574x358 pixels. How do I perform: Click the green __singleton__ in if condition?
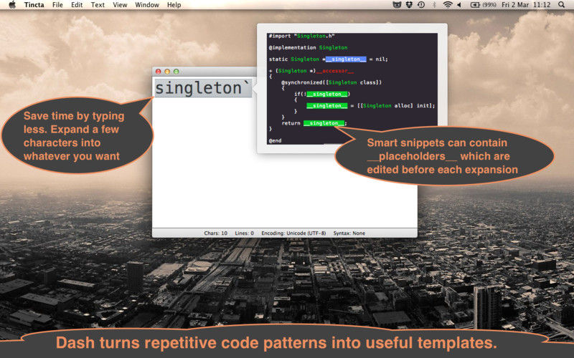(327, 95)
